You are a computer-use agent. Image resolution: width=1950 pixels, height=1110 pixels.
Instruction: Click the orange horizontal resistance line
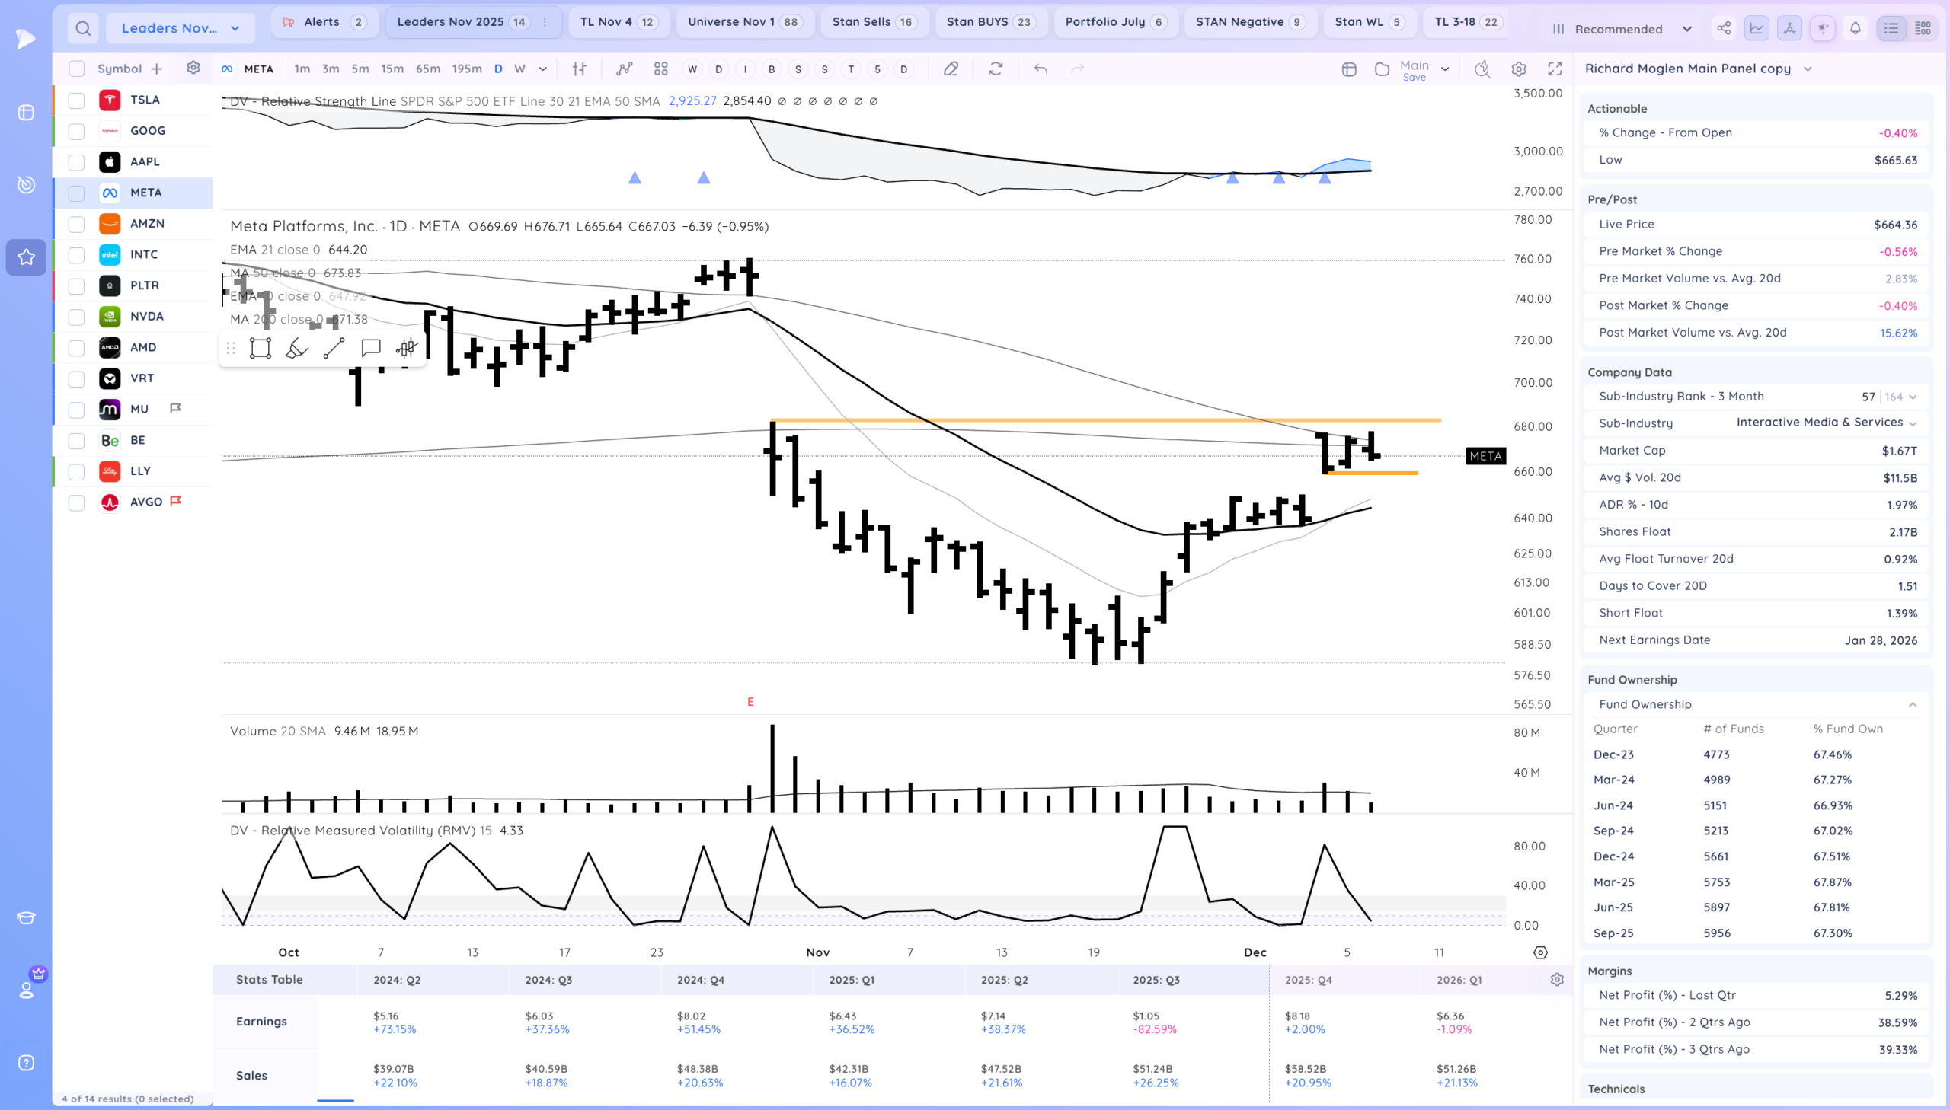[x=1068, y=420]
